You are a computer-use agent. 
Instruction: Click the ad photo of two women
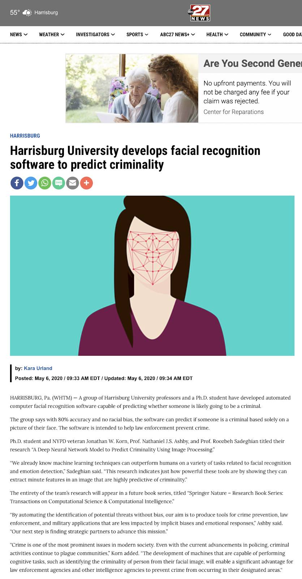click(132, 88)
